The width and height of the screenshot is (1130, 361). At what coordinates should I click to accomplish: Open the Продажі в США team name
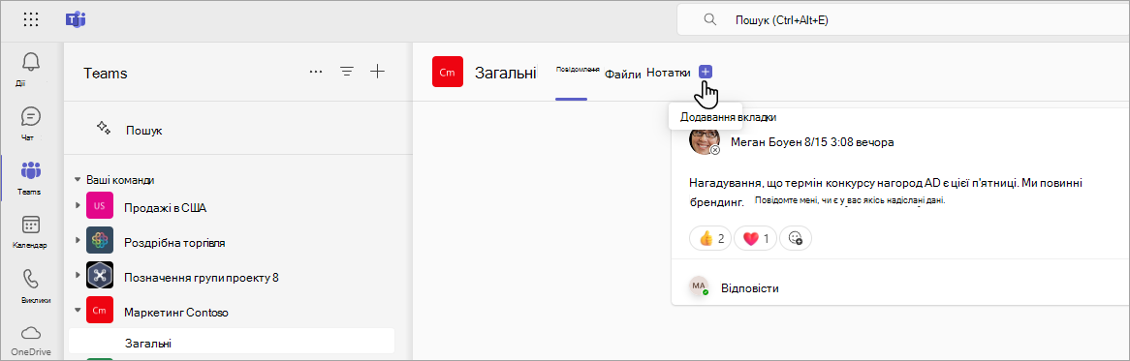click(x=166, y=208)
